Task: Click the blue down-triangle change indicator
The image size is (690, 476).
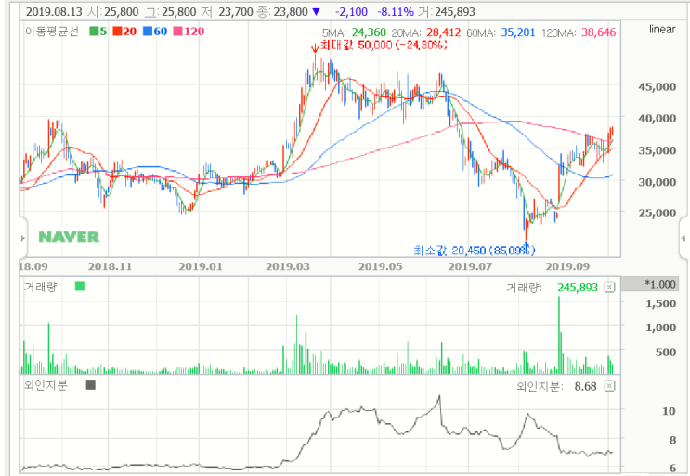Action: coord(316,12)
